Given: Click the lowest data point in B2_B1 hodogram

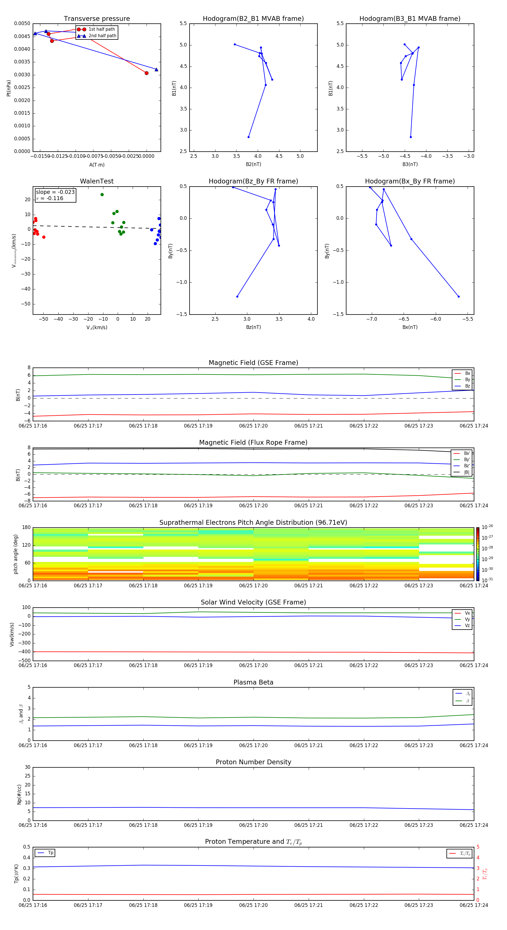Looking at the screenshot, I should pyautogui.click(x=249, y=137).
